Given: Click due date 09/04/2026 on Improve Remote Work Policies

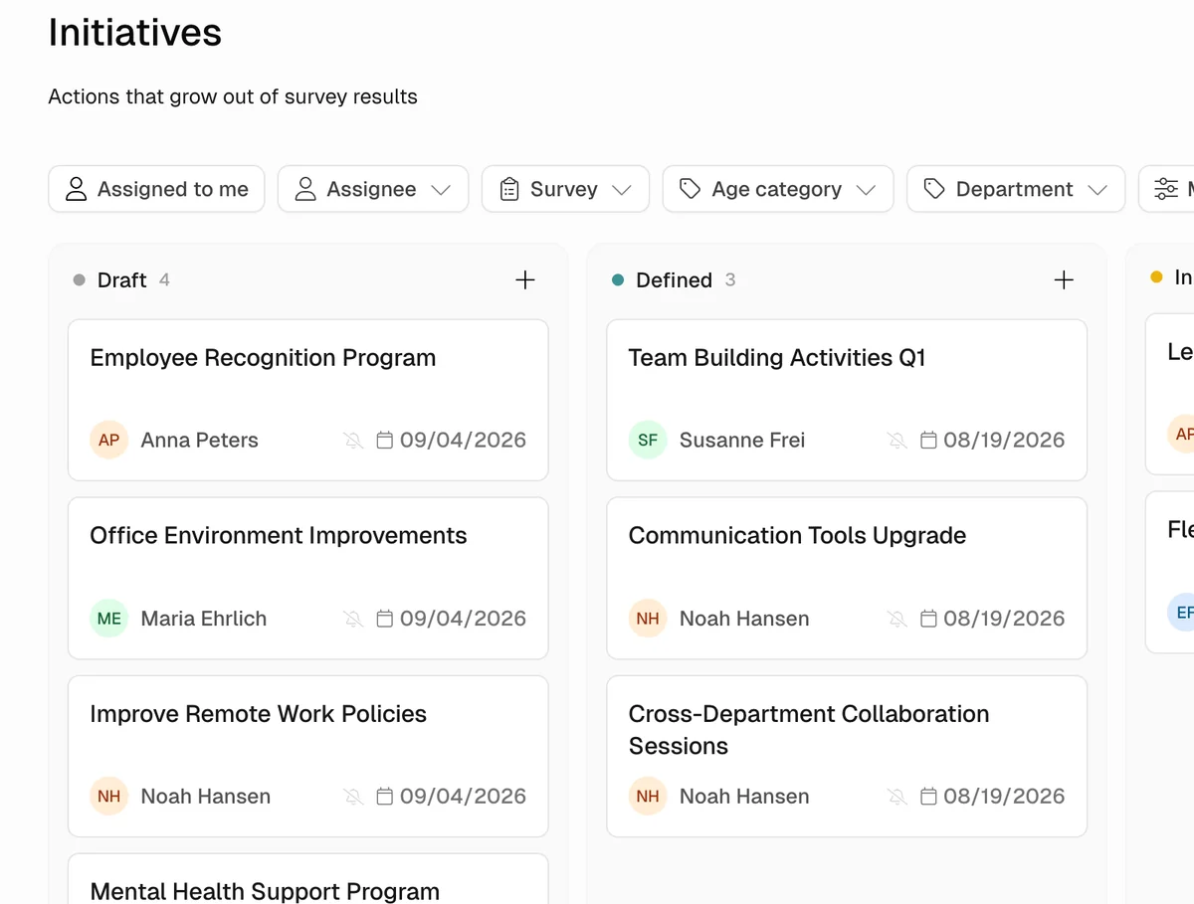Looking at the screenshot, I should (x=463, y=797).
